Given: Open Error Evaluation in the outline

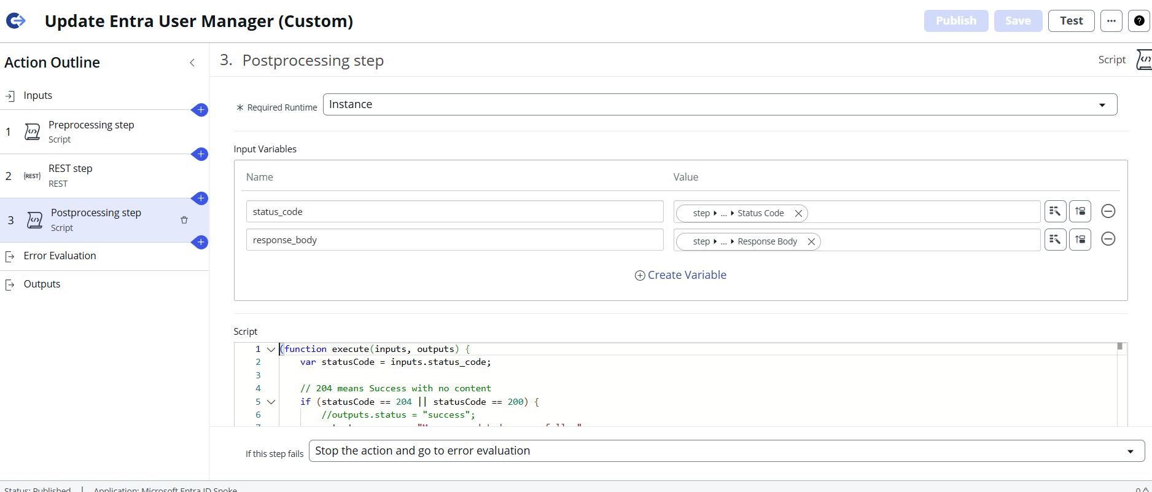Looking at the screenshot, I should click(60, 256).
